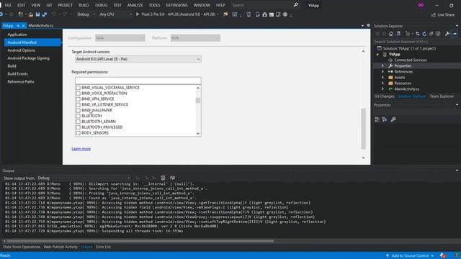
Task: Click the Refresh icon in Solution Explorer
Action: 424,34
